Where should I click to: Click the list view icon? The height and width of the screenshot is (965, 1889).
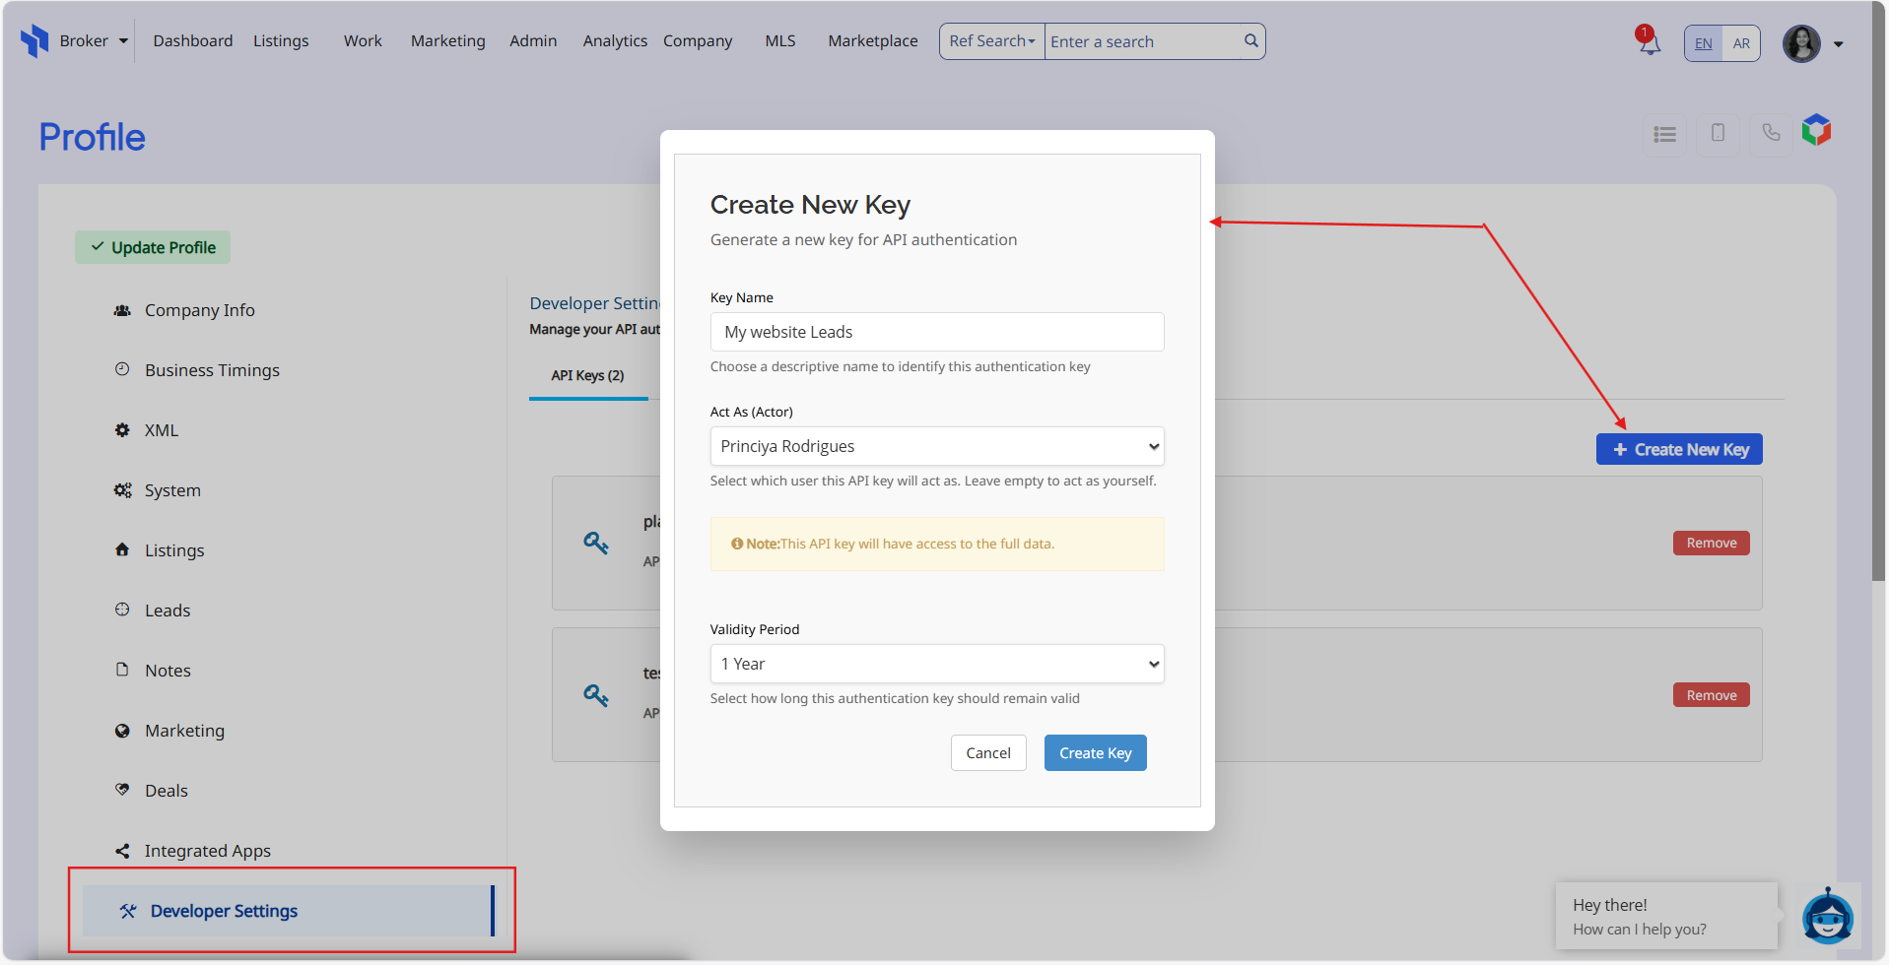1664,134
